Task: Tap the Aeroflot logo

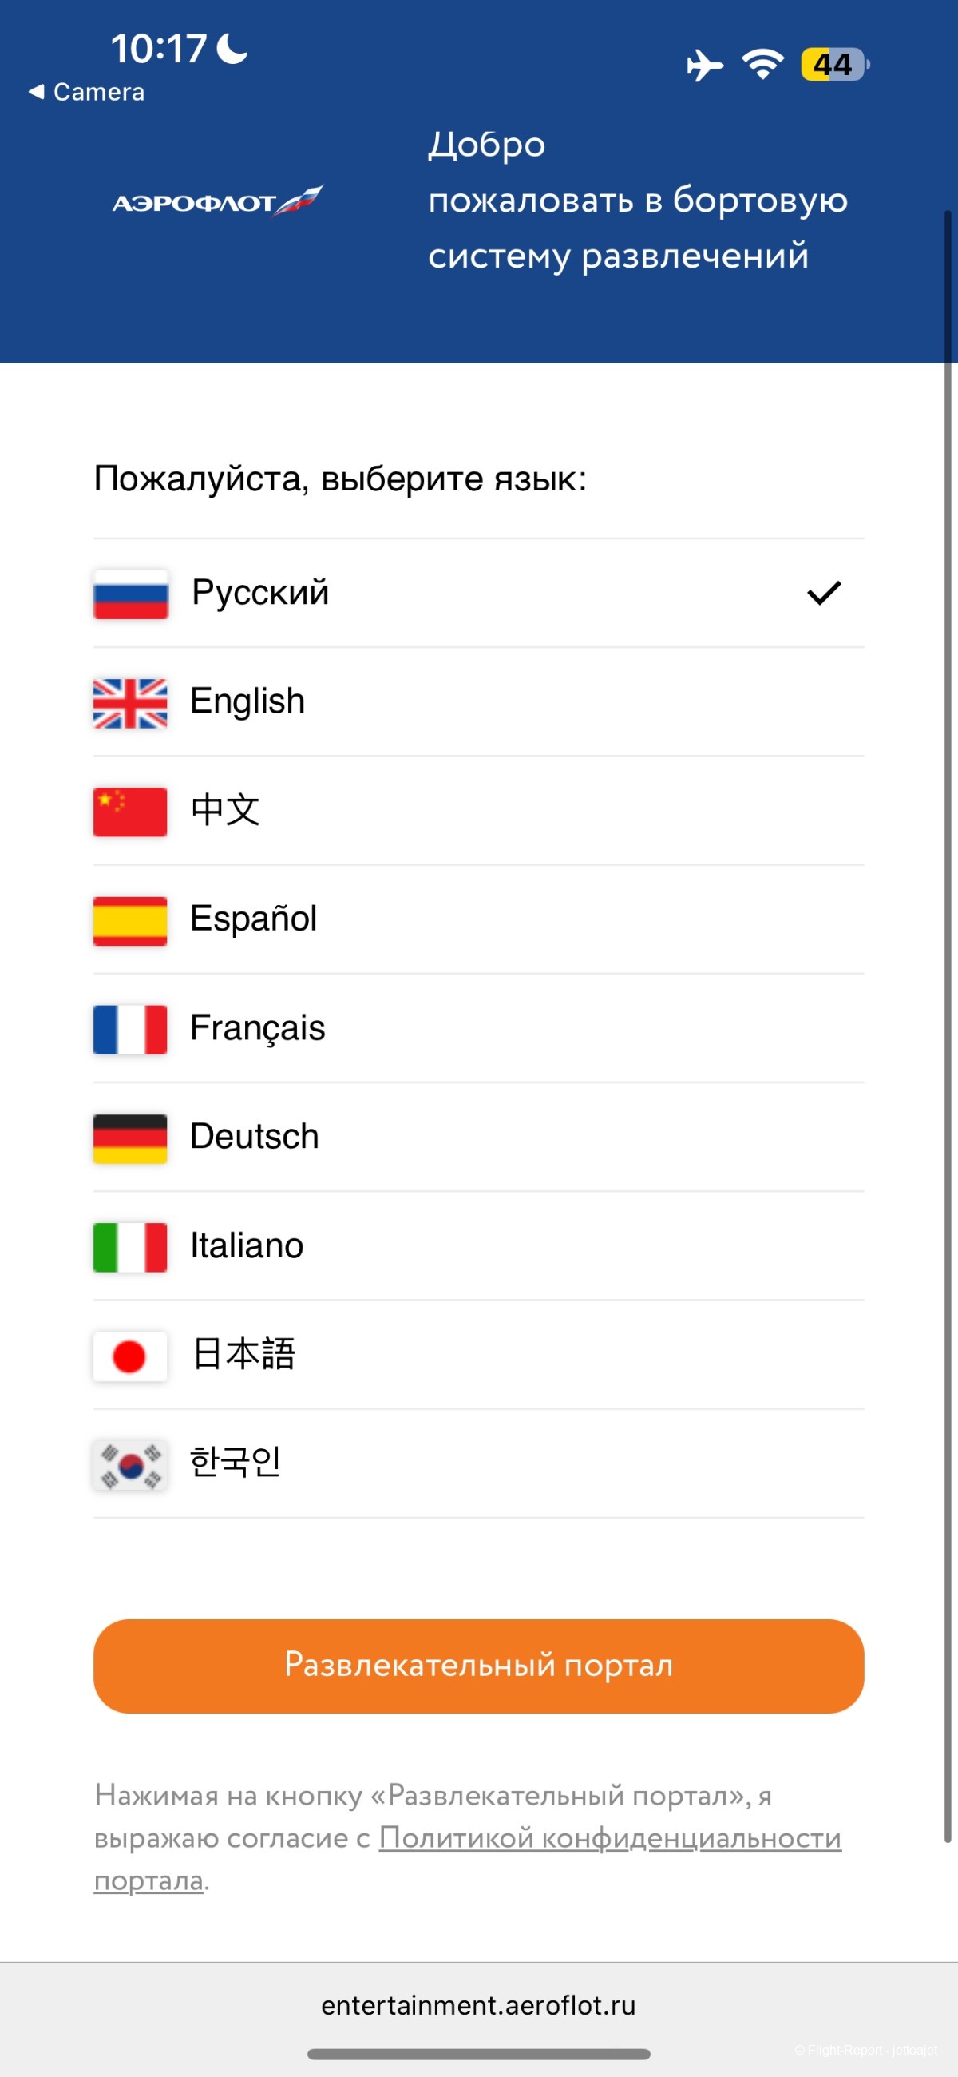Action: coord(217,201)
